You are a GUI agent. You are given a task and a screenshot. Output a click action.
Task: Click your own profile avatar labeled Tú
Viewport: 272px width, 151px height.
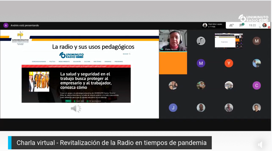pyautogui.click(x=264, y=25)
